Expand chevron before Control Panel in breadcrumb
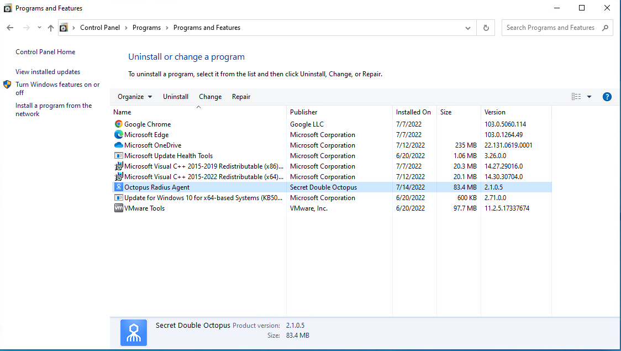Image resolution: width=621 pixels, height=351 pixels. (73, 28)
